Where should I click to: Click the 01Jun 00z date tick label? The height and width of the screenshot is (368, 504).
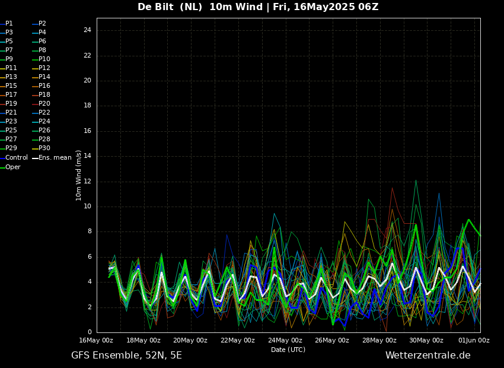tap(474, 340)
